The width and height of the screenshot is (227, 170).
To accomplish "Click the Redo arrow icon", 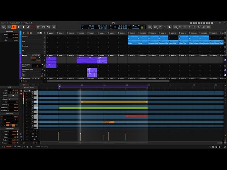I will (x=165, y=27).
